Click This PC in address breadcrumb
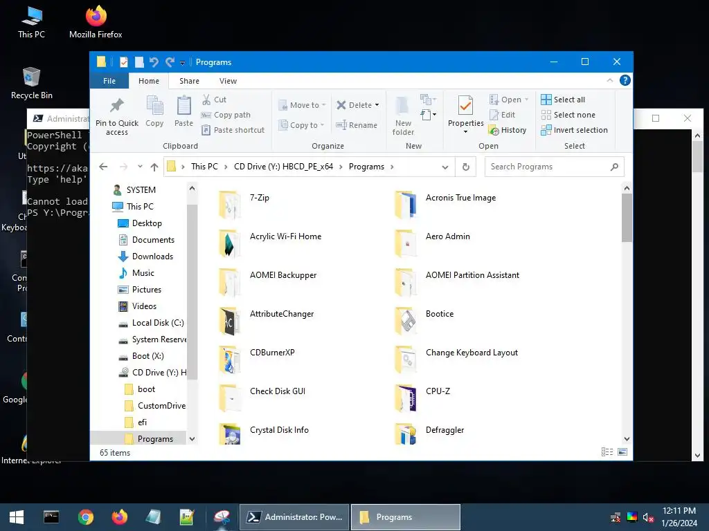 pos(204,167)
